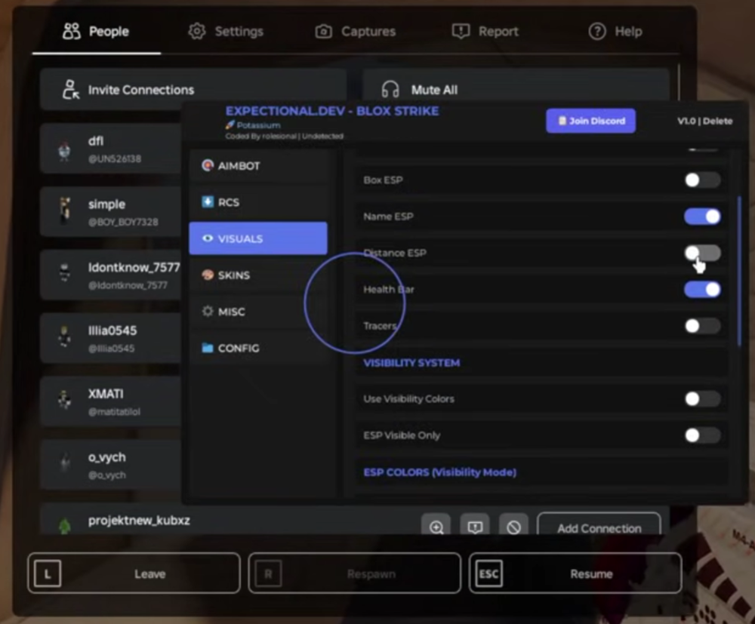755x624 pixels.
Task: Click the target icon next to AIMBOT
Action: click(x=208, y=166)
